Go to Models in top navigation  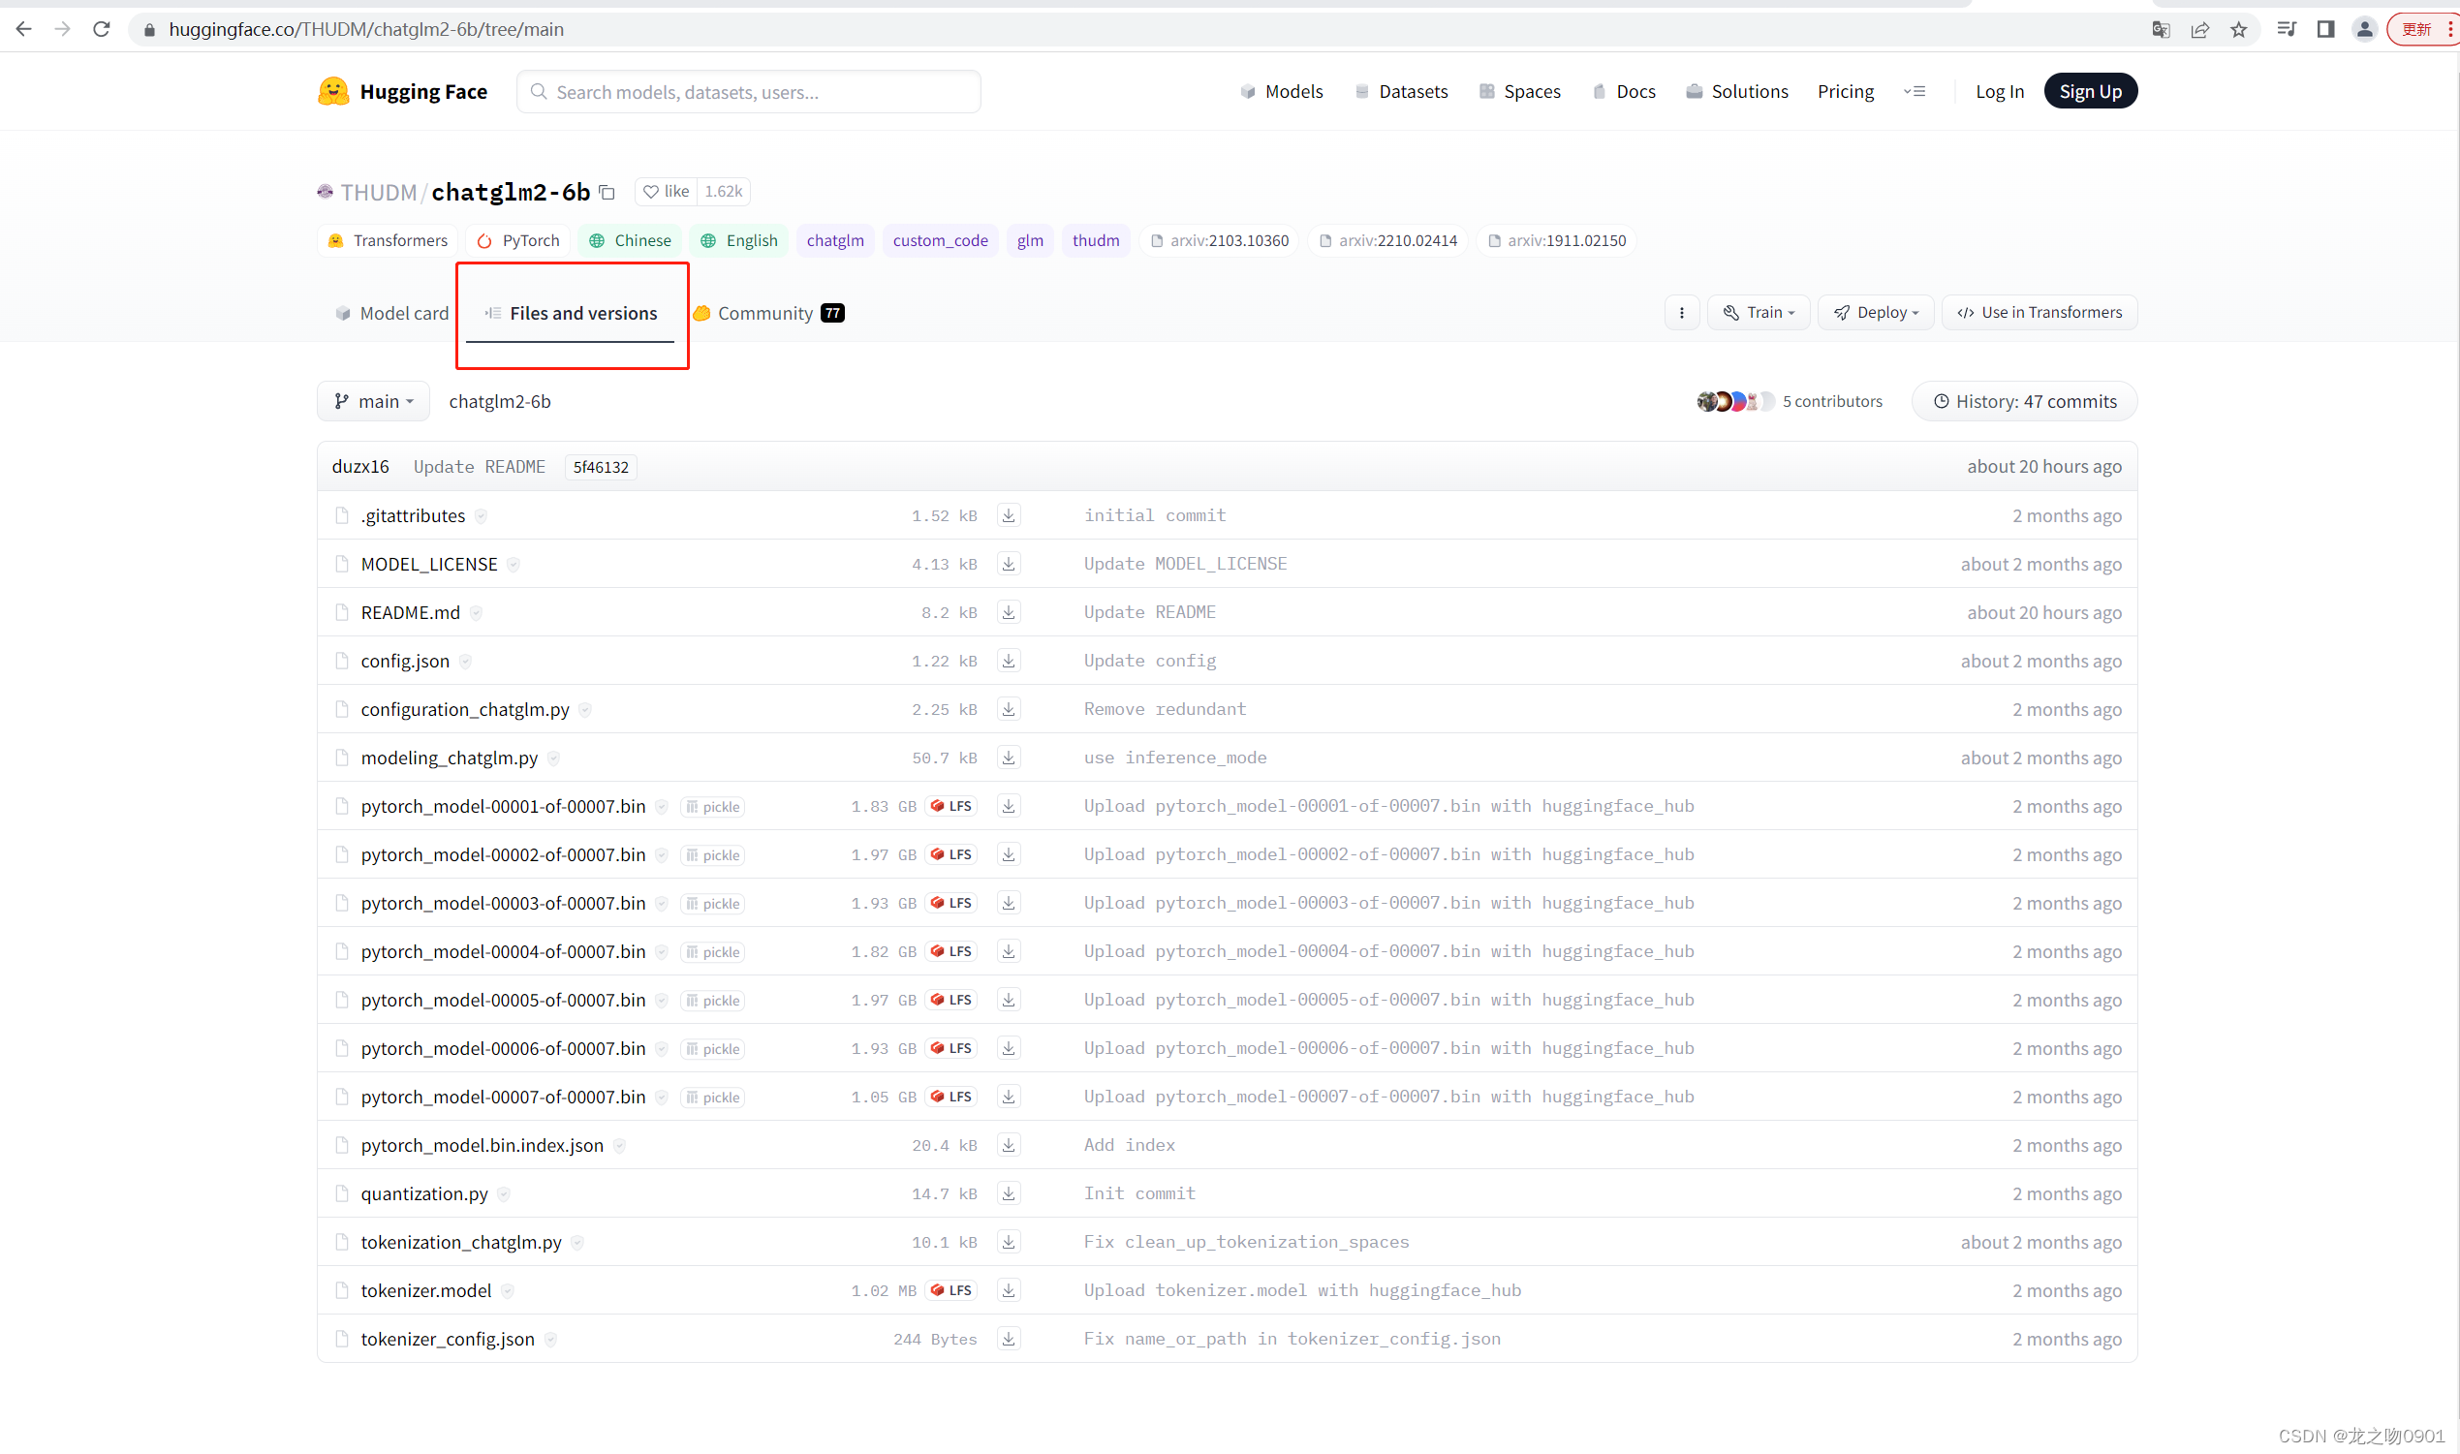[1282, 91]
